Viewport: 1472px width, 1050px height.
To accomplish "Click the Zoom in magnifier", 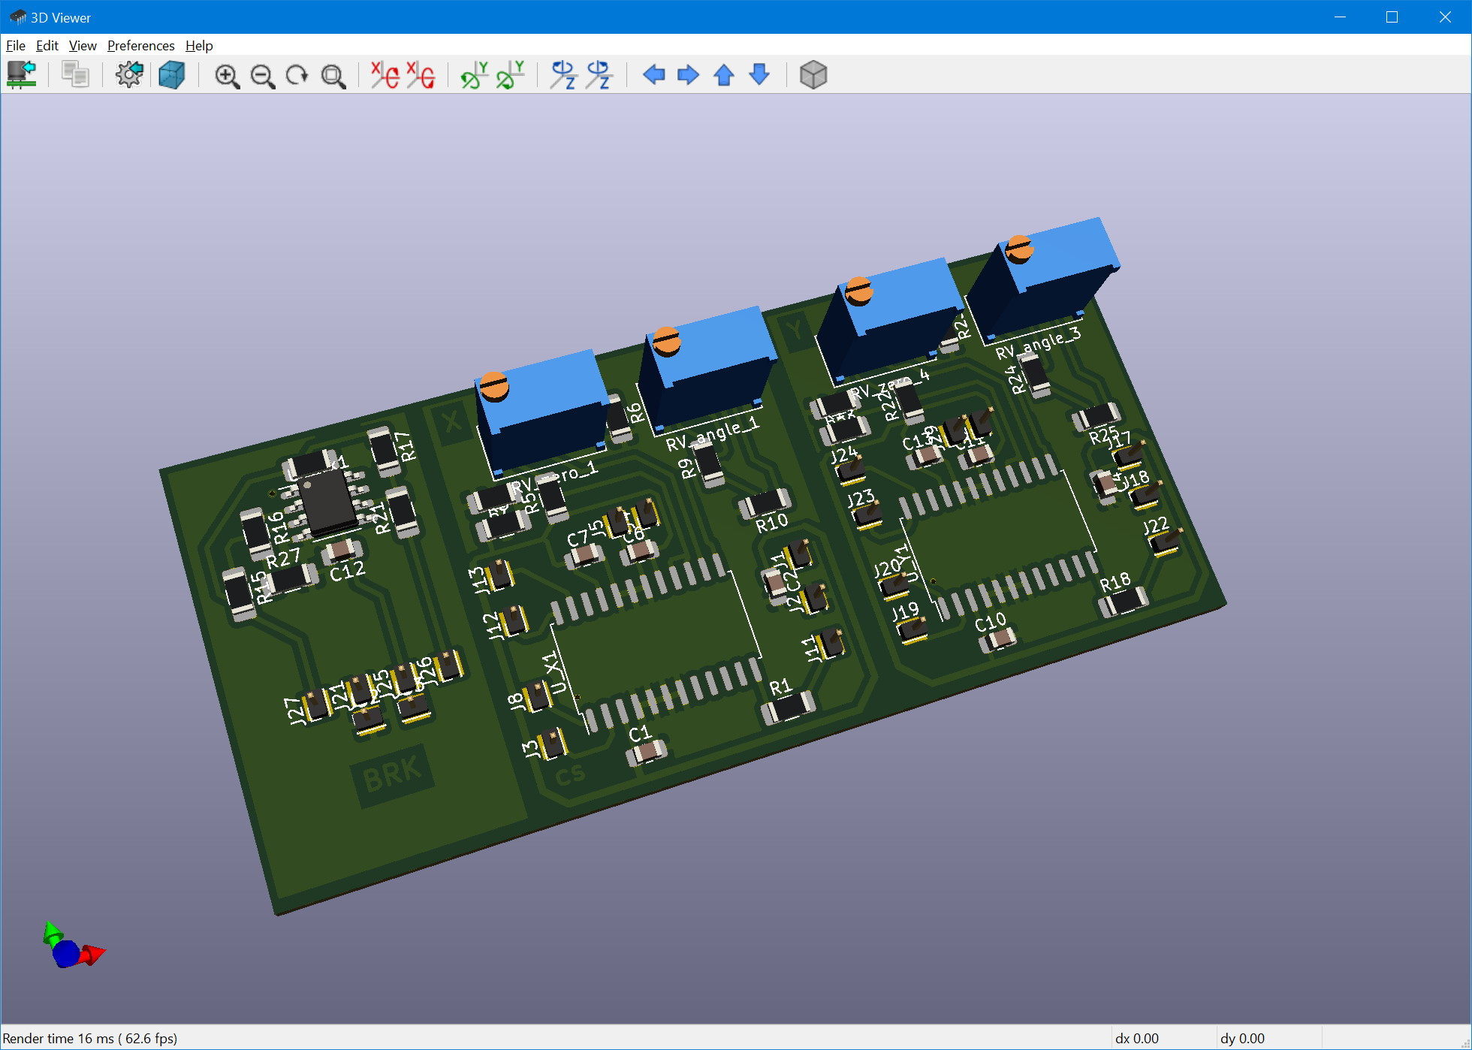I will tap(227, 76).
